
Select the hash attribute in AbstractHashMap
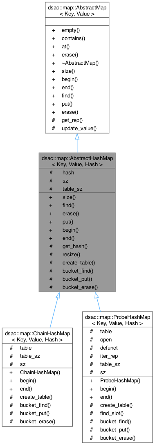(x=68, y=172)
